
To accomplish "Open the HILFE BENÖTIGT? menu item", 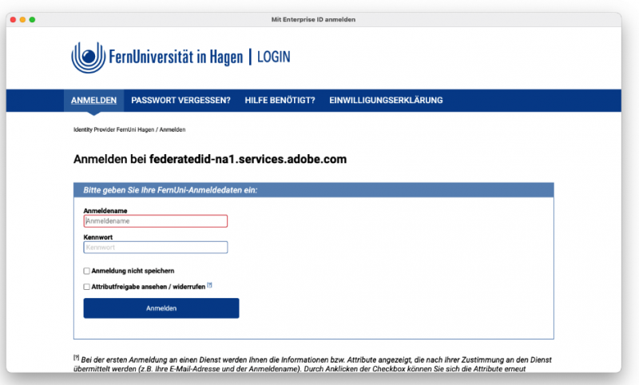I will click(x=280, y=100).
